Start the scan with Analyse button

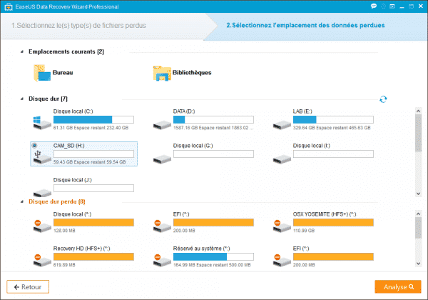(x=397, y=287)
